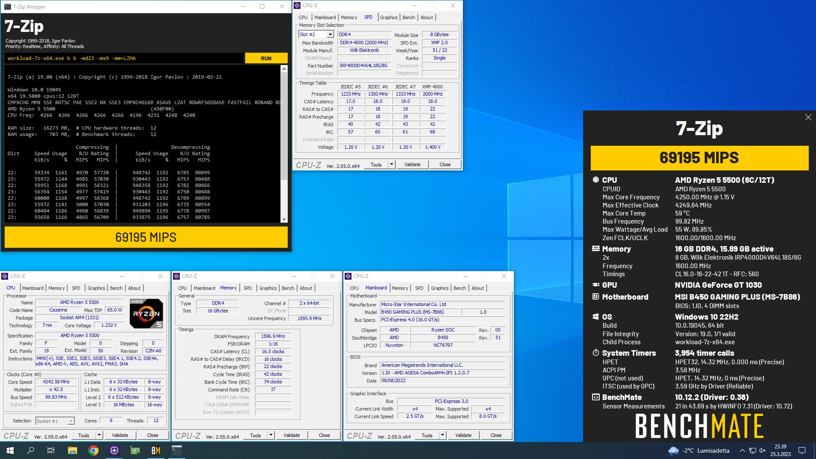Open Bench tab in CPU-Z Mainboard window
The width and height of the screenshot is (816, 459).
459,288
